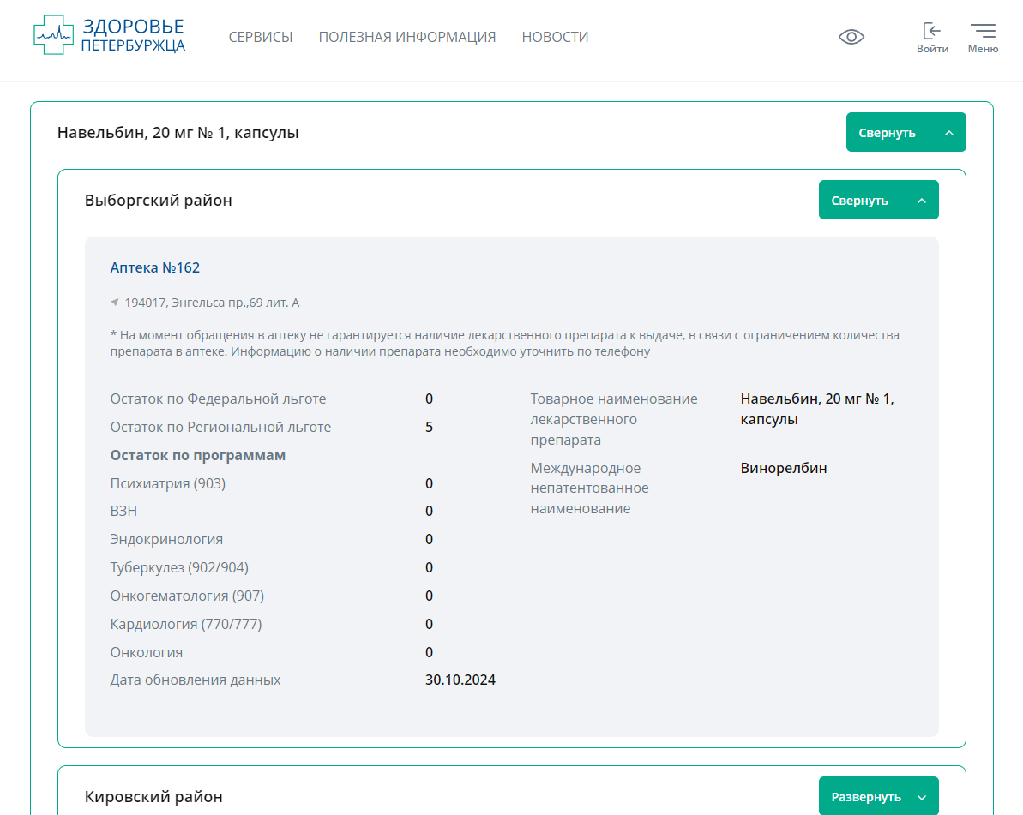
Task: Click the Кардиология (770/777) row label
Action: pos(186,625)
